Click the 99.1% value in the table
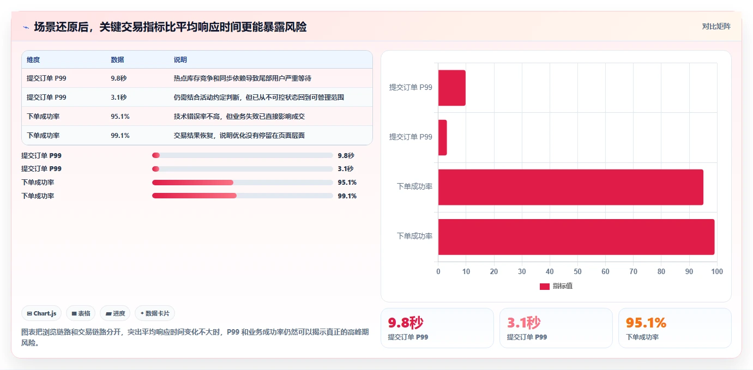 point(120,136)
